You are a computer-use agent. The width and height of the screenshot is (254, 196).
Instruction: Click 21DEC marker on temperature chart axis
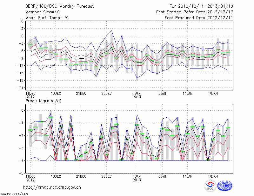(81, 93)
